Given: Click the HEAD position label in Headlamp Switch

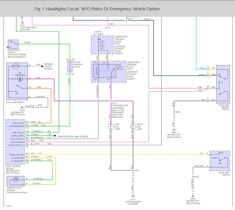Looking at the screenshot, I should 220,153.
